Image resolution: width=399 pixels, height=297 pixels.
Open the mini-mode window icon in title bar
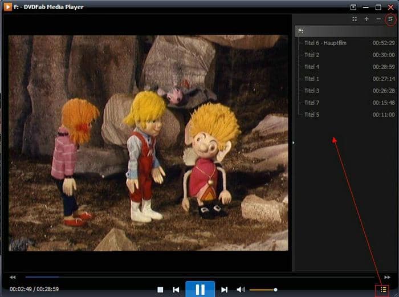[353, 7]
